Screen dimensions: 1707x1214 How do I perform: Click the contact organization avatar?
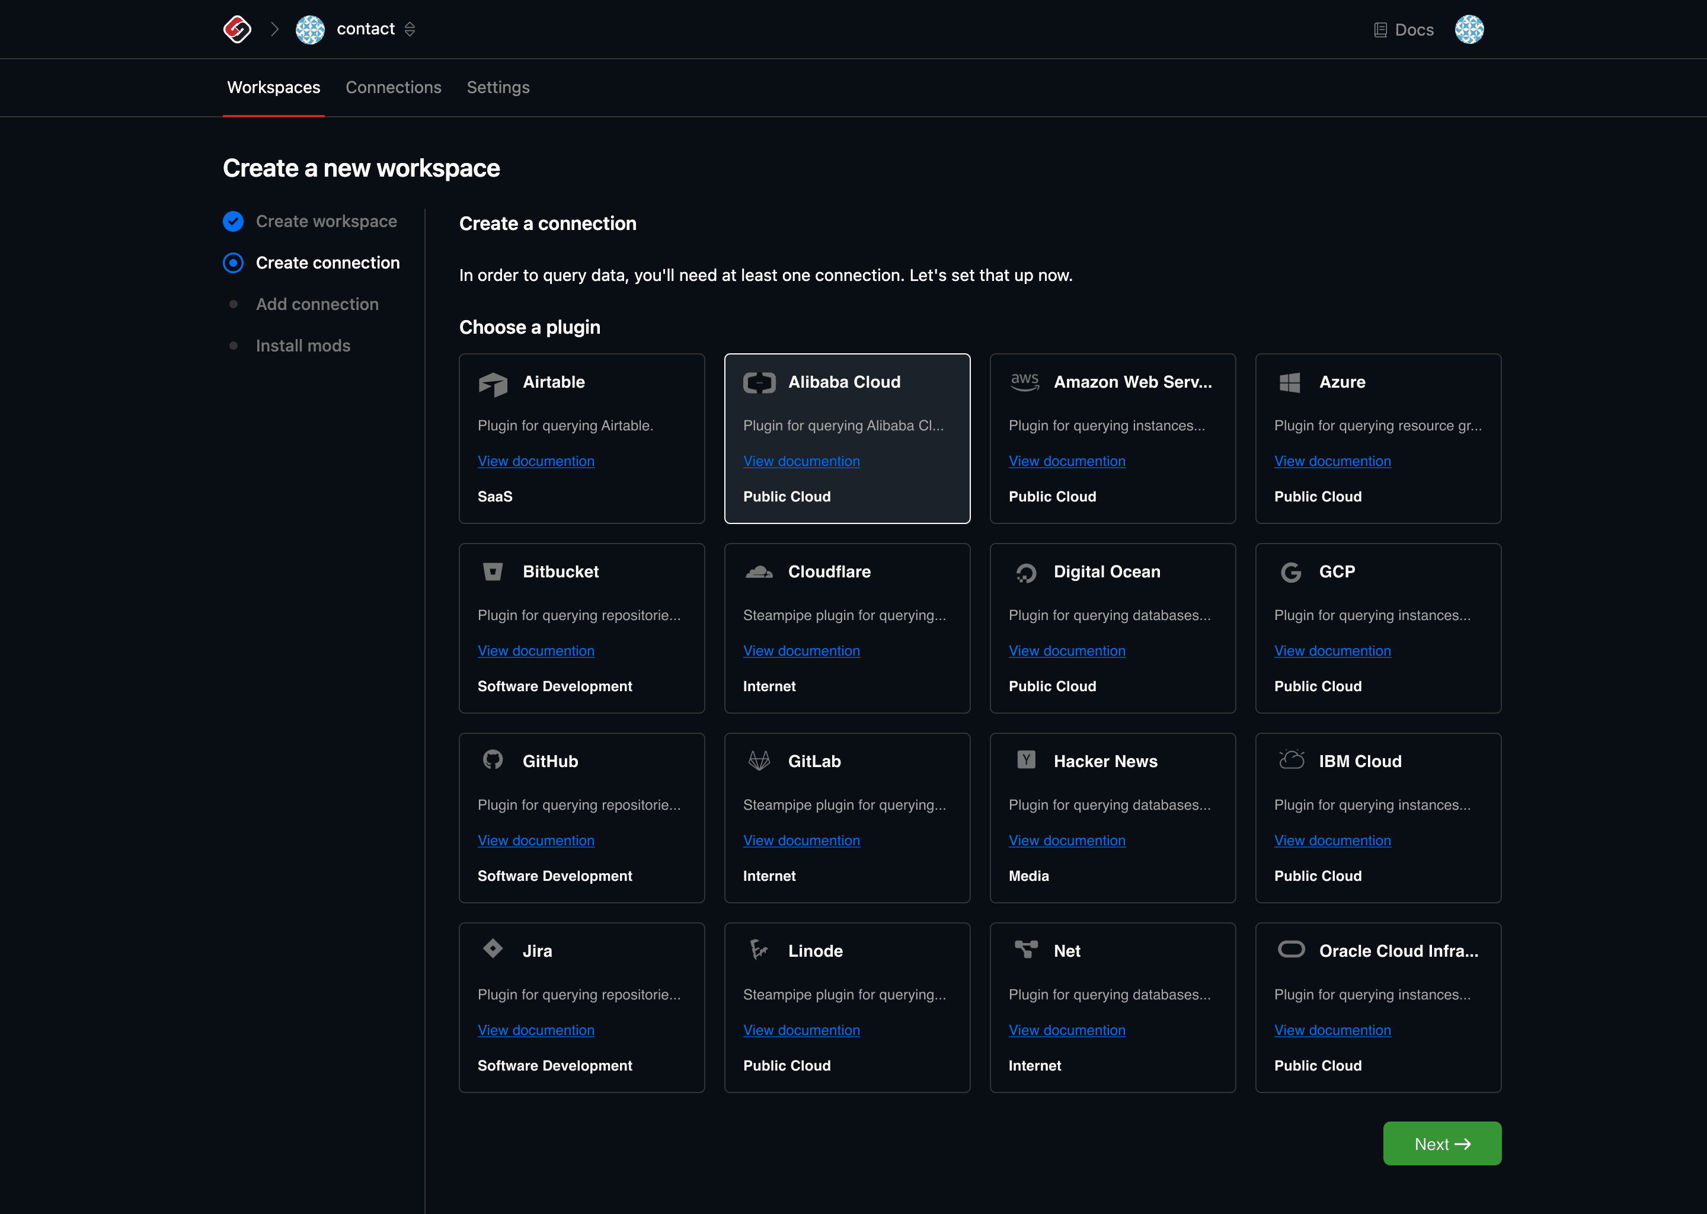(310, 29)
